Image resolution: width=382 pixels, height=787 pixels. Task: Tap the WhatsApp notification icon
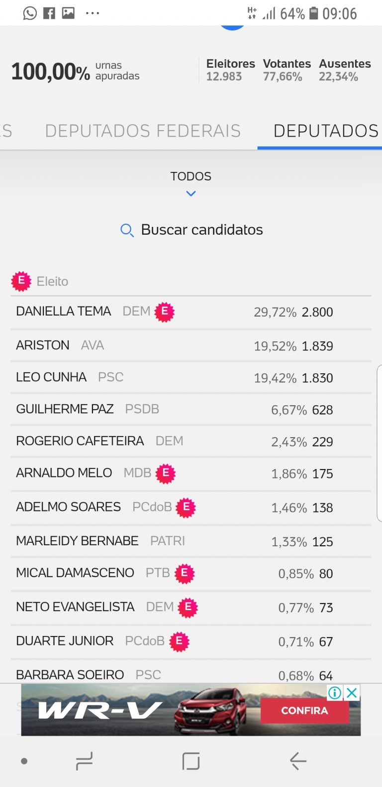click(30, 13)
